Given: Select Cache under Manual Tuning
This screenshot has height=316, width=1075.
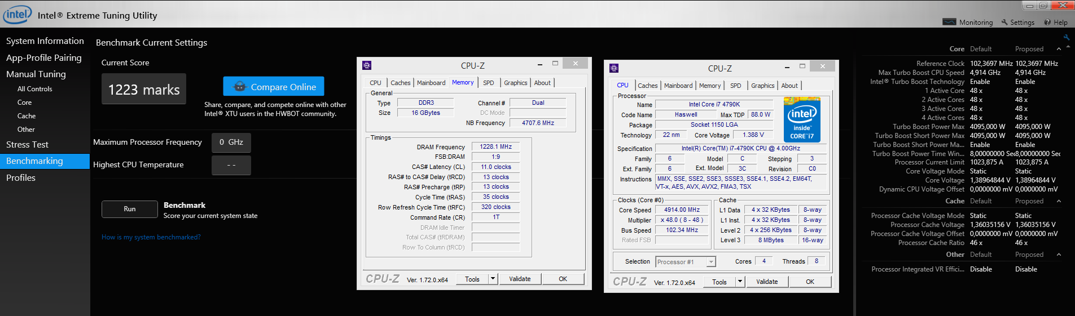Looking at the screenshot, I should 27,116.
